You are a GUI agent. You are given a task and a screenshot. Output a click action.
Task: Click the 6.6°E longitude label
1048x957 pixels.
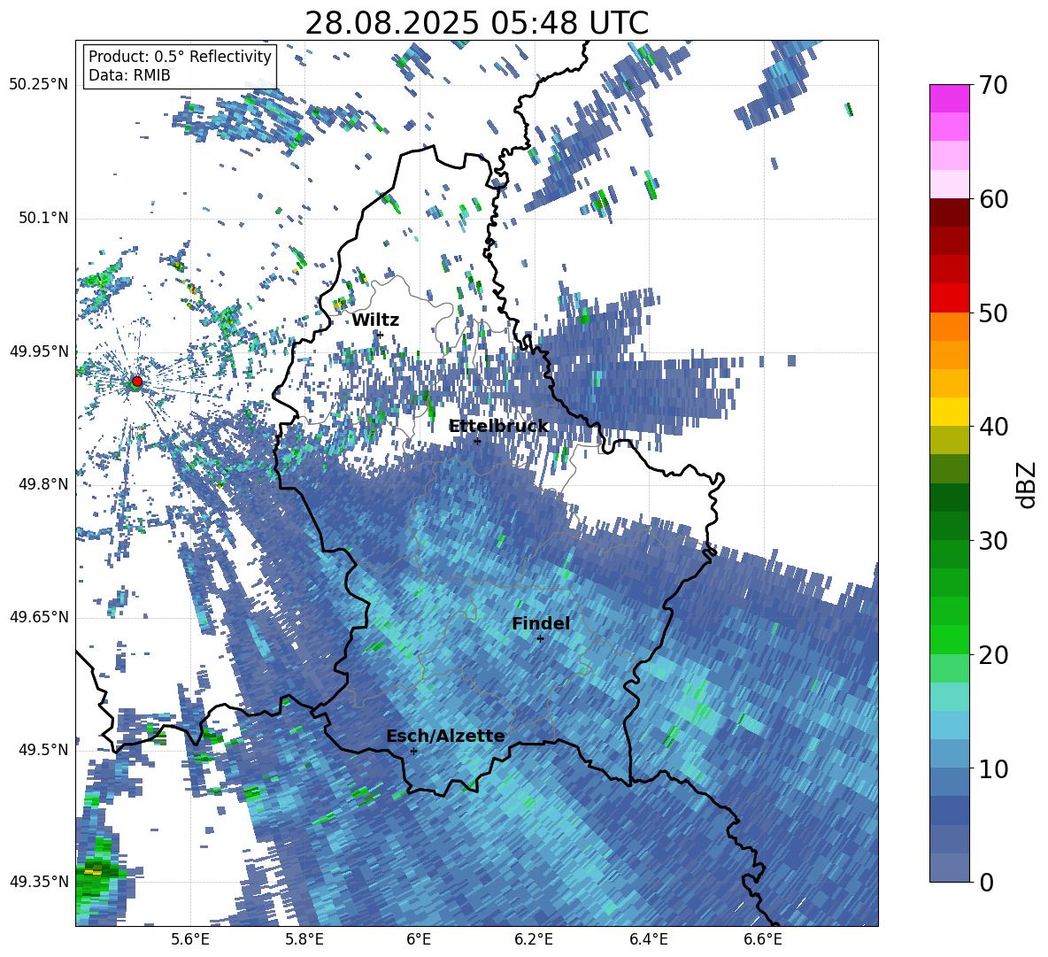pos(763,939)
